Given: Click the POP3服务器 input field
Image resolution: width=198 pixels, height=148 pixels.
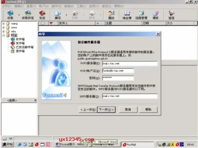Looking at the screenshot, I should (x=130, y=63).
